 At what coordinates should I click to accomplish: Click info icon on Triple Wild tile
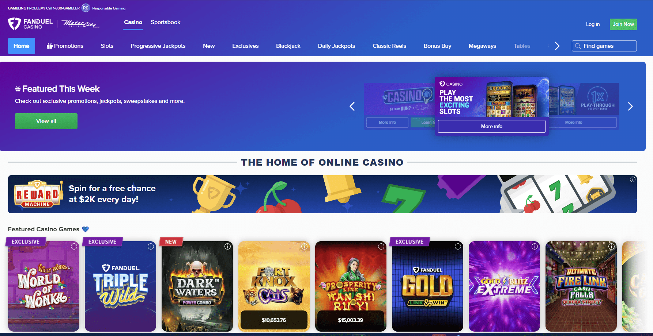click(x=151, y=247)
